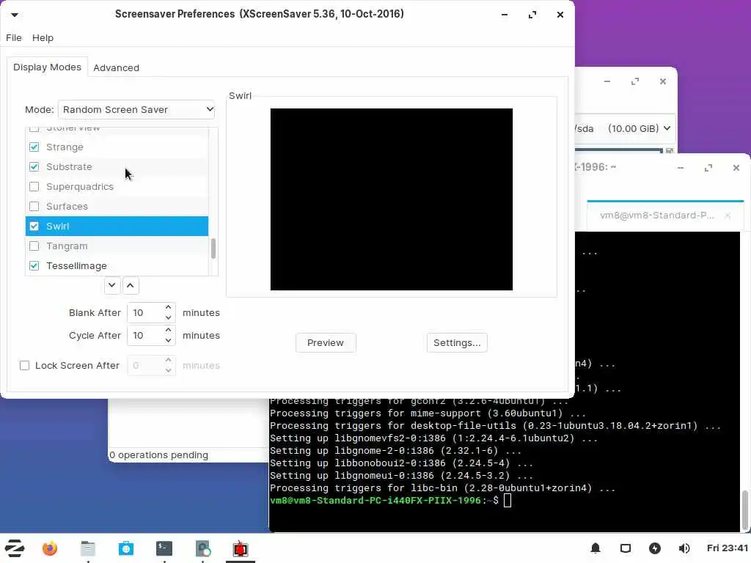Switch to the Terminal taskbar icon

[x=164, y=548]
